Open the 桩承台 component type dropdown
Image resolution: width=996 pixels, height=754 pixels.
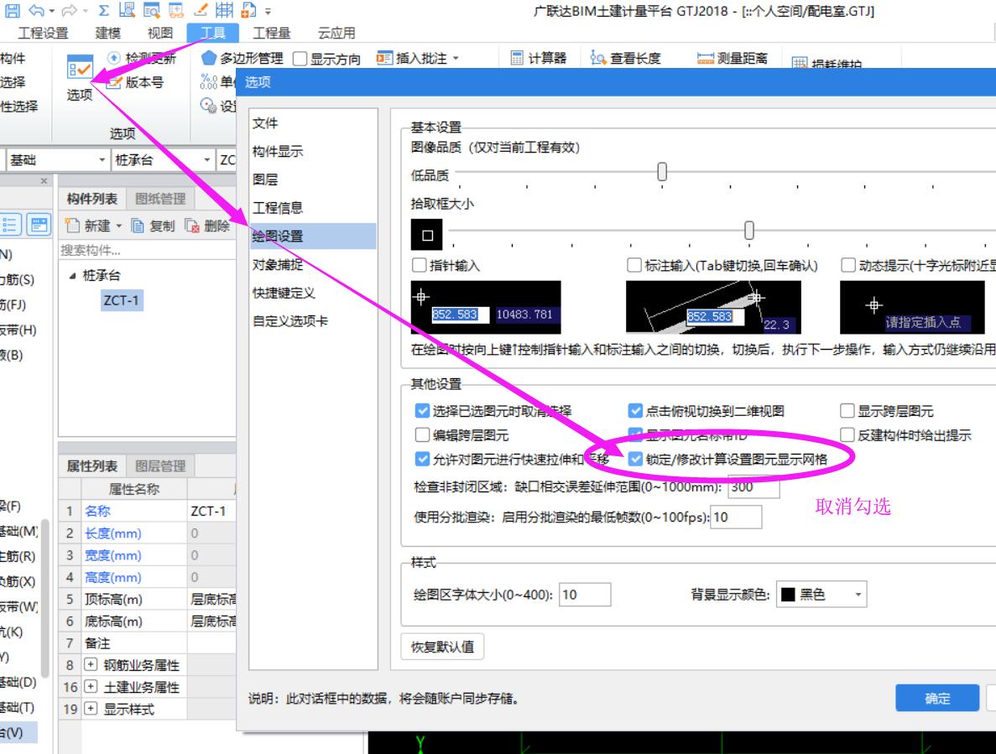tap(206, 160)
